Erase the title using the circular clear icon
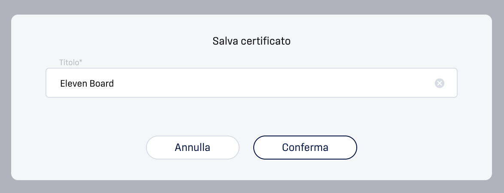 pyautogui.click(x=440, y=83)
